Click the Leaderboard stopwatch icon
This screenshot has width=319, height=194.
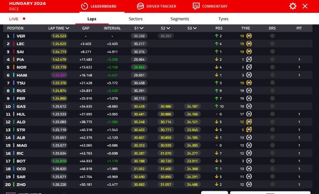[x=84, y=6]
